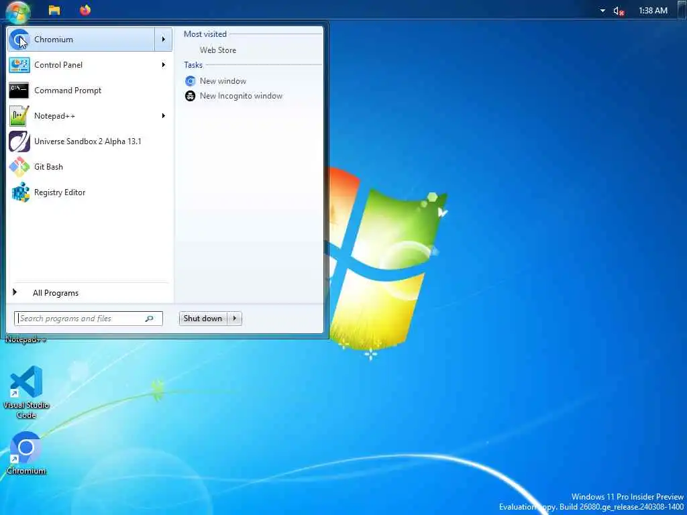Launch Firefox from the taskbar
Screen dimensions: 687x515
click(85, 9)
